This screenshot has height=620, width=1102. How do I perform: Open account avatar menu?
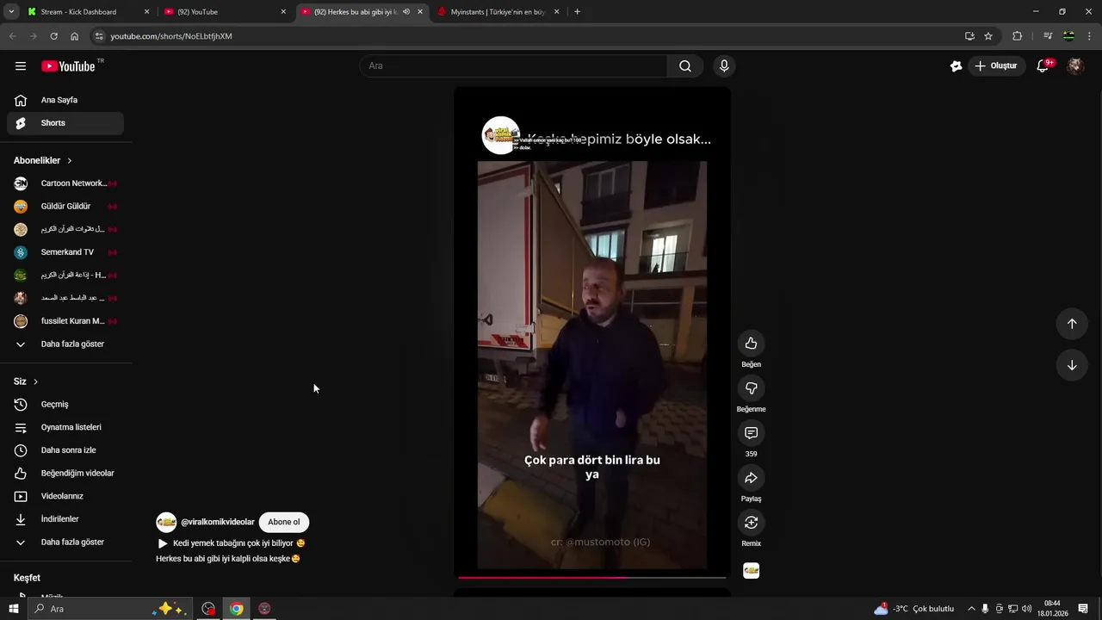(x=1075, y=66)
